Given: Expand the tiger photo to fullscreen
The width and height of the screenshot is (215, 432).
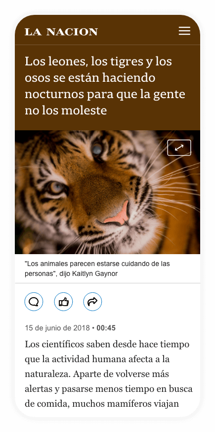Looking at the screenshot, I should pyautogui.click(x=179, y=148).
